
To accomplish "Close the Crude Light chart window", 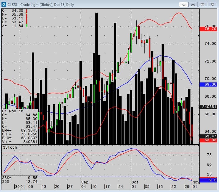I will pos(212,4).
